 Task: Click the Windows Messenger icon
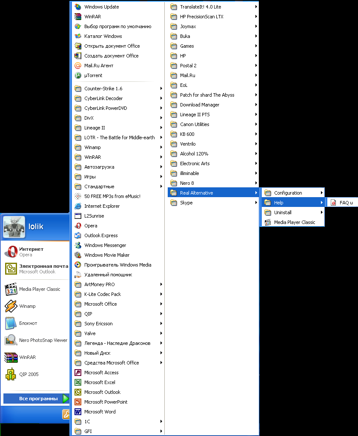78,245
